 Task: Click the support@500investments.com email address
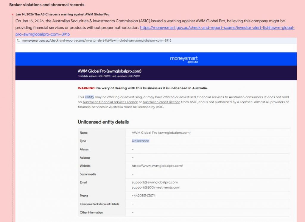[x=156, y=187]
